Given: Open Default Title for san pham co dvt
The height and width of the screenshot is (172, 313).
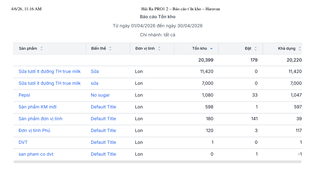Looking at the screenshot, I should point(103,154).
